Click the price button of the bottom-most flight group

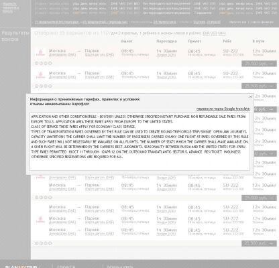[259, 243]
